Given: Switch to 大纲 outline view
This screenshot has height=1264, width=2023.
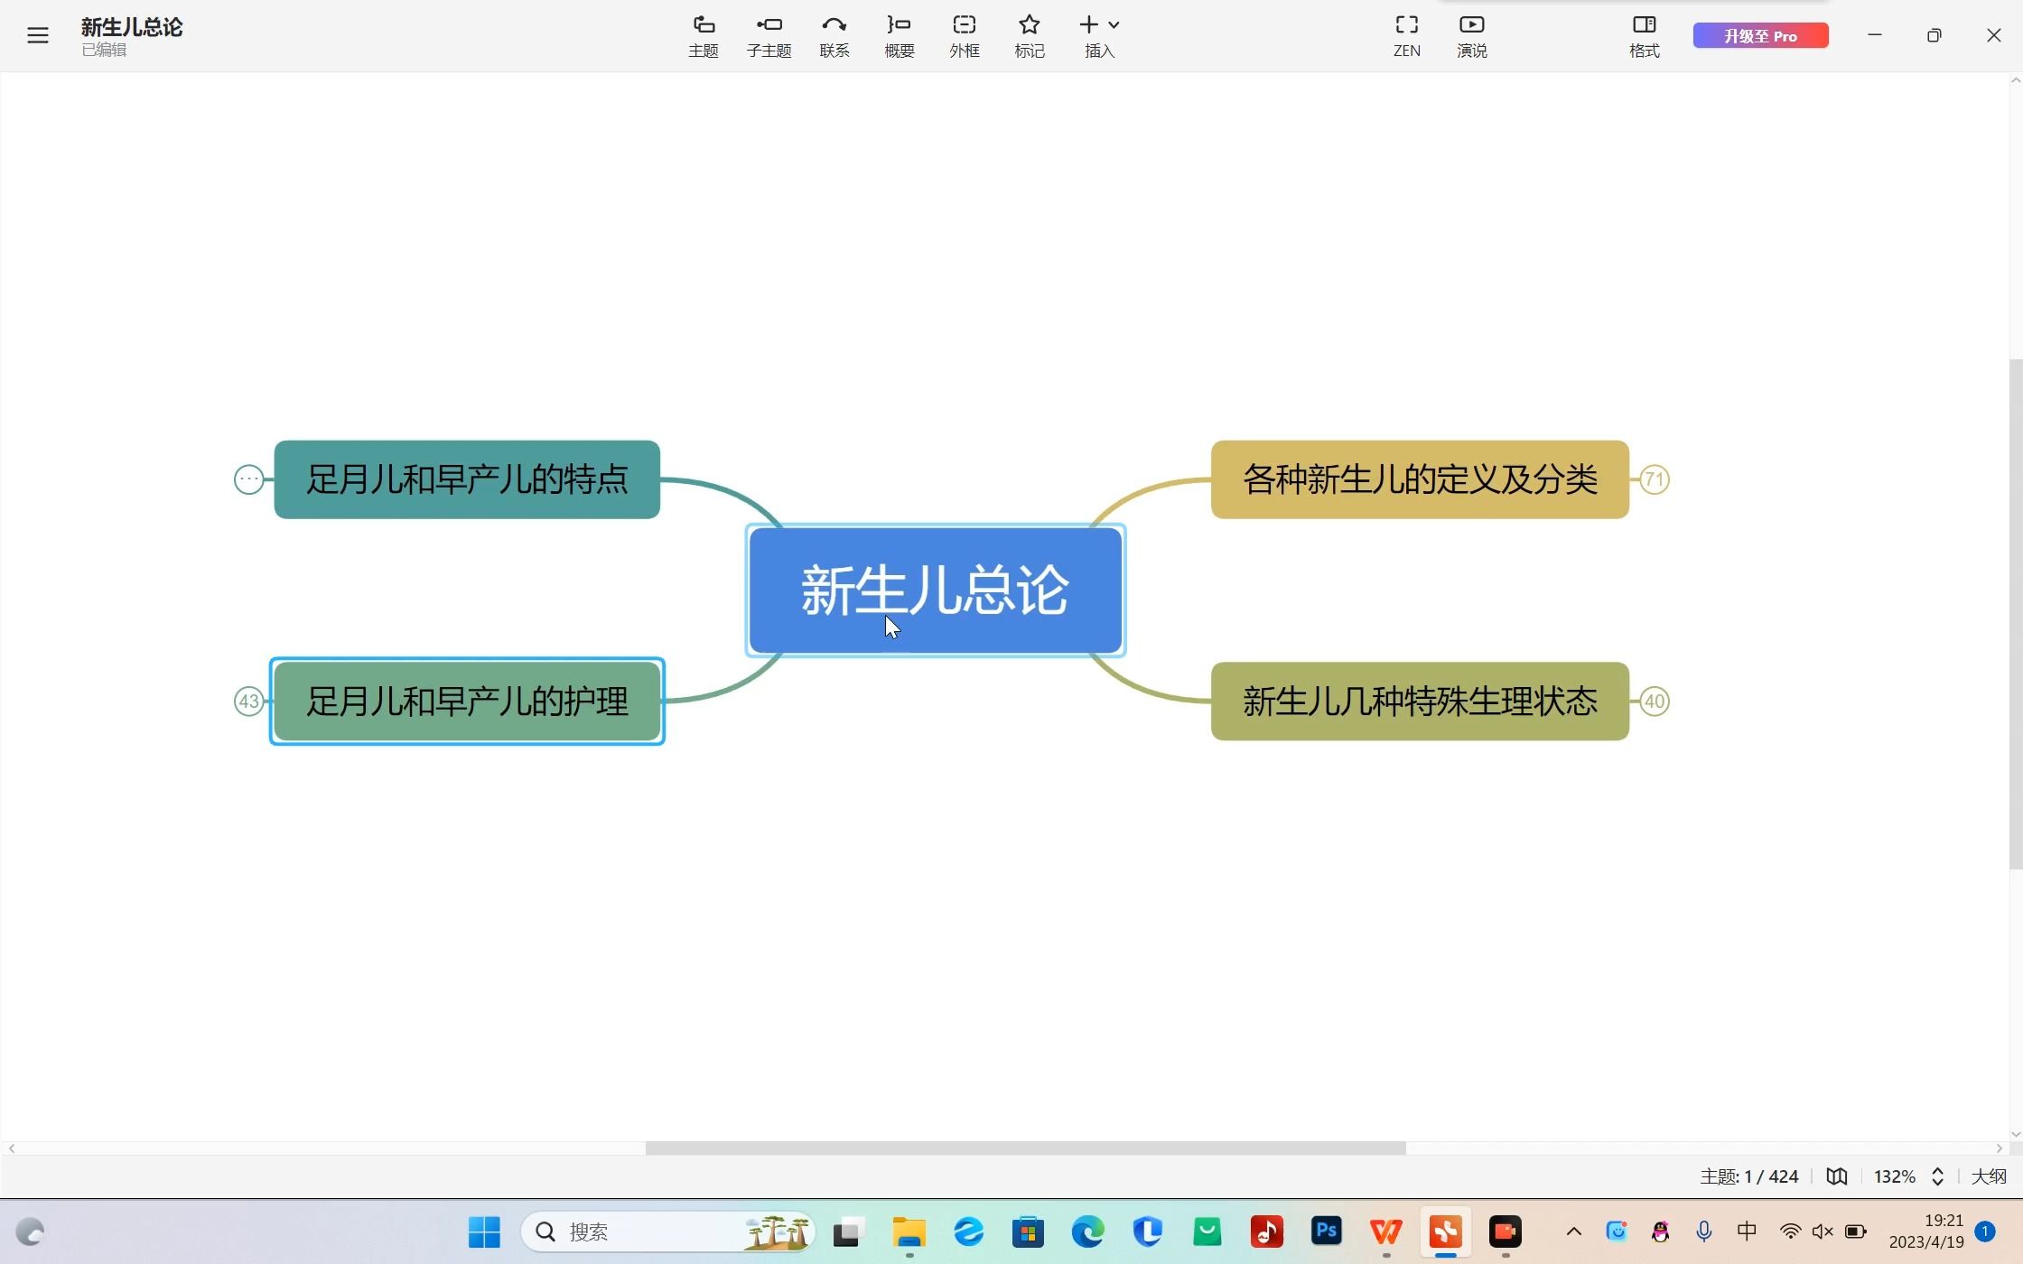Looking at the screenshot, I should pos(1988,1176).
